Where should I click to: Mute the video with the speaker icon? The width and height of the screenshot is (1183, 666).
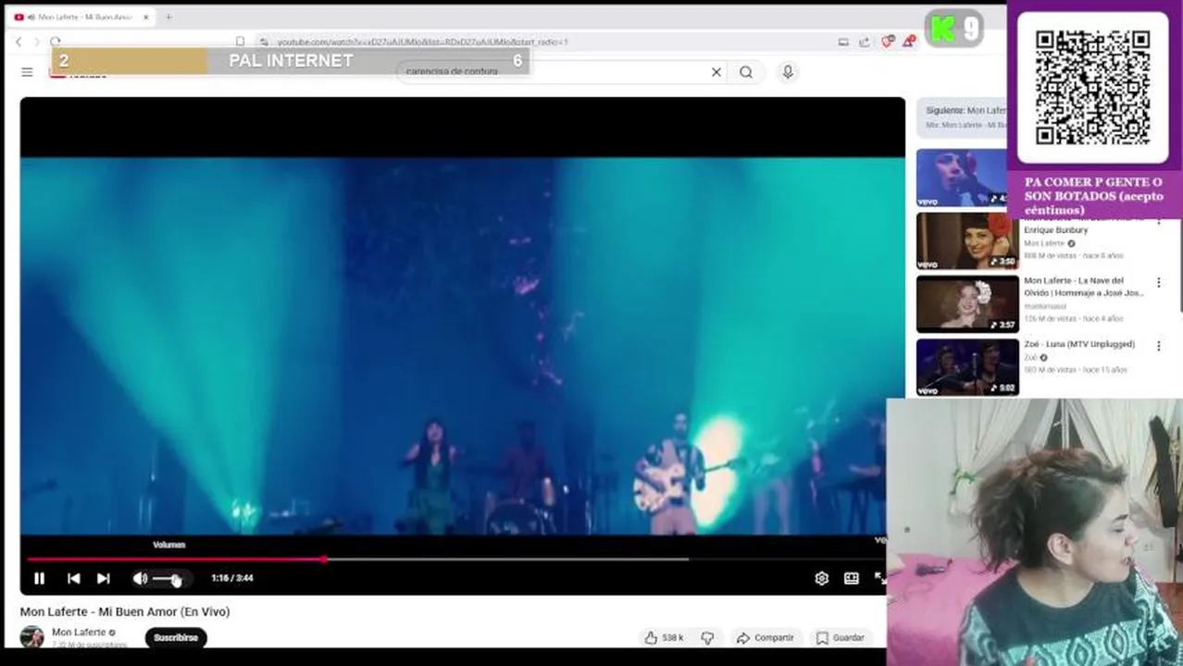pyautogui.click(x=139, y=578)
